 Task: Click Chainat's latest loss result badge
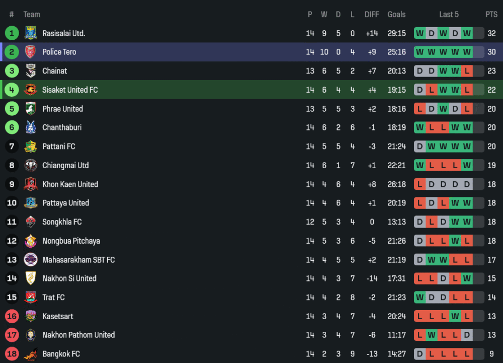(x=467, y=71)
